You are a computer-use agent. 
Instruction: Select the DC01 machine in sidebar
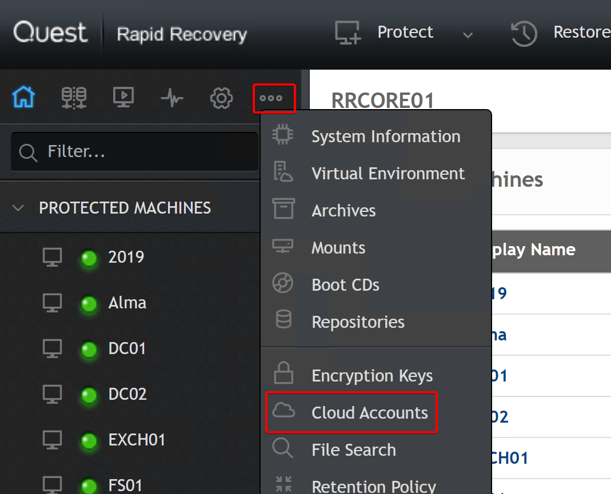[x=127, y=348]
